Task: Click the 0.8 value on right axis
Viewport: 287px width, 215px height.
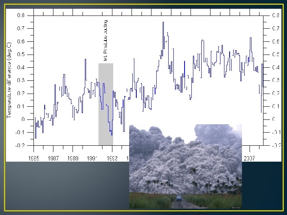Action: [x=276, y=15]
